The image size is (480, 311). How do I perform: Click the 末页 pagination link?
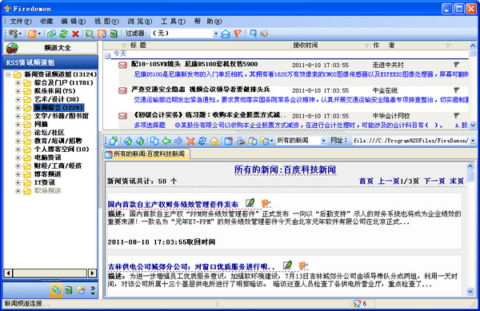coord(457,181)
